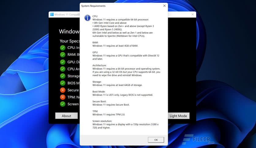The height and width of the screenshot is (148, 256).
Task: Click the 'TPM:' label in requirements dialog
Action: coord(95,111)
